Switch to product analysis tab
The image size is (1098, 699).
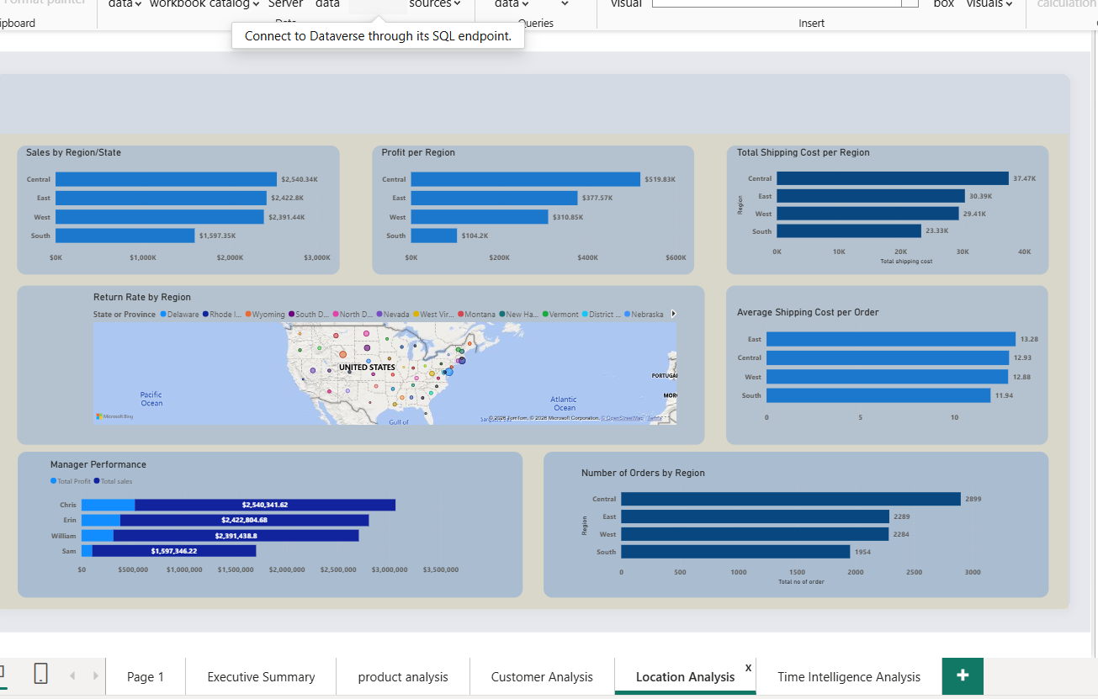[403, 676]
